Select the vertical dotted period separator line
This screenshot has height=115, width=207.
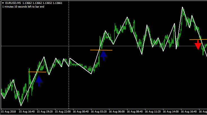[x=69, y=34]
